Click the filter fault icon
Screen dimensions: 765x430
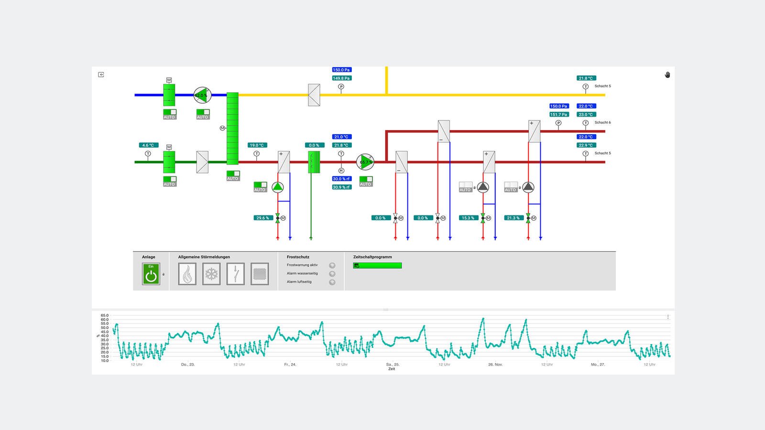(x=260, y=274)
